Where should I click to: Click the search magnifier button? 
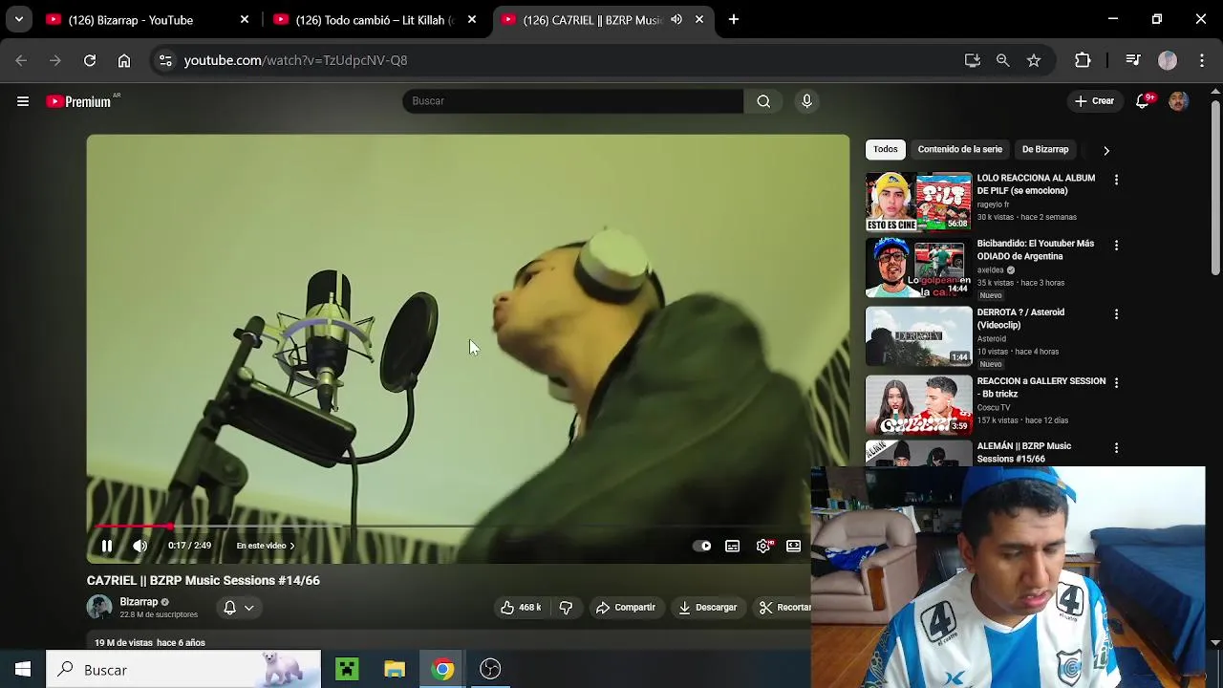(x=763, y=101)
